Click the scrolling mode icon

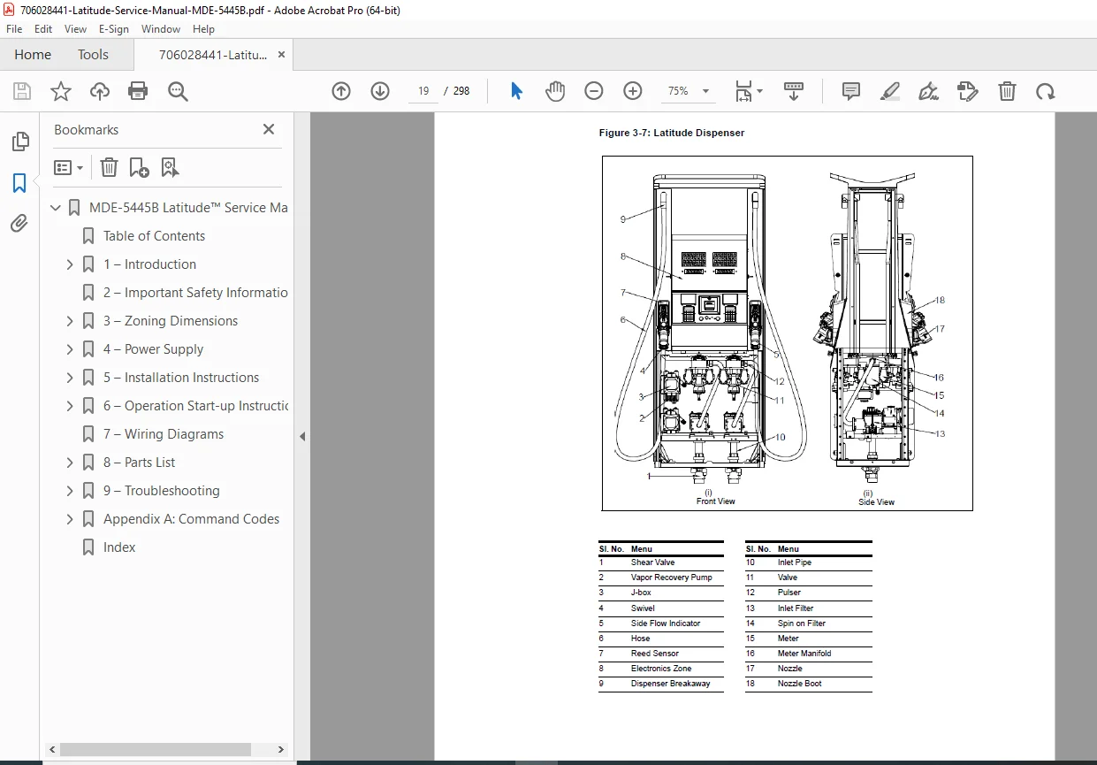tap(794, 91)
